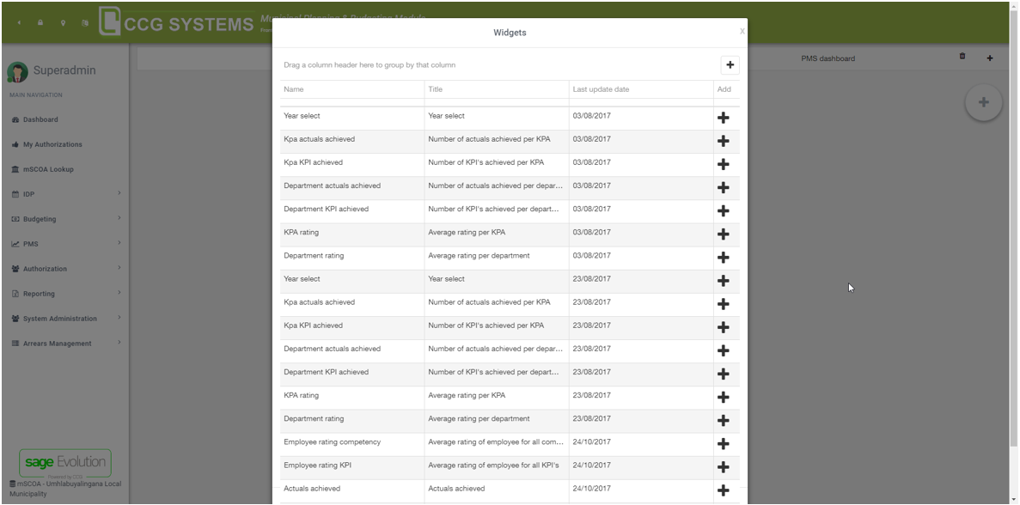1020x505 pixels.
Task: Click the plus button above the Add column
Action: [730, 65]
